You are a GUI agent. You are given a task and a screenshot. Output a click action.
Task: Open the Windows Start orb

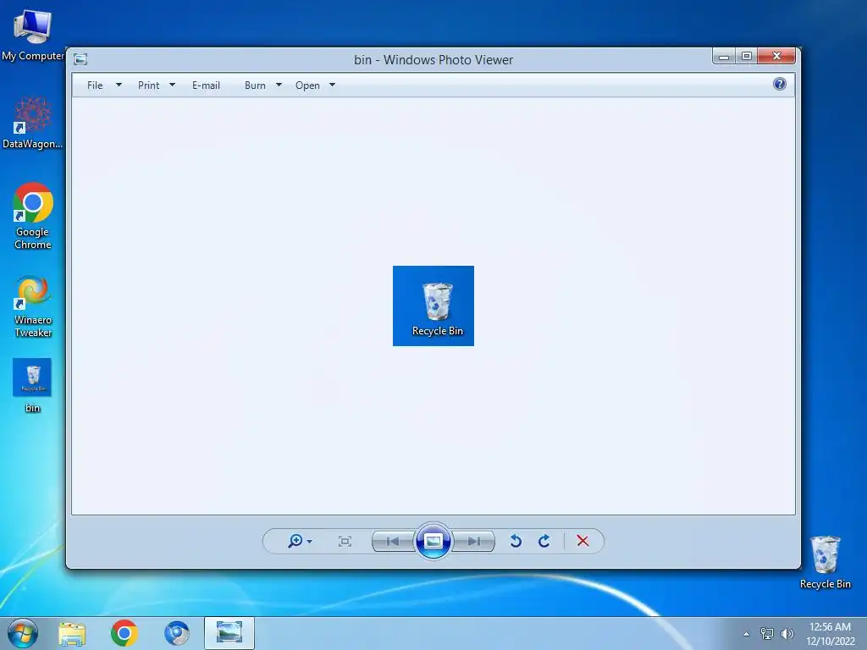tap(23, 633)
